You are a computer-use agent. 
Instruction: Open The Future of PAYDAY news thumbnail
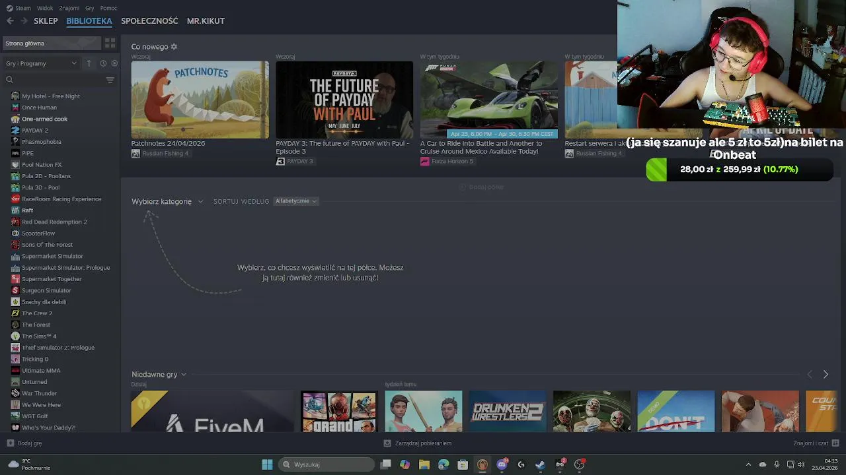point(344,100)
